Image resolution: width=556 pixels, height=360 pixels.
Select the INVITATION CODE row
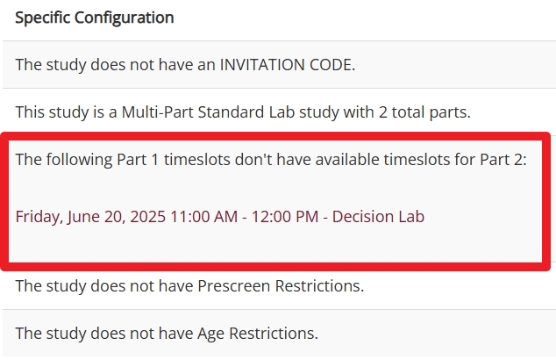(x=280, y=65)
